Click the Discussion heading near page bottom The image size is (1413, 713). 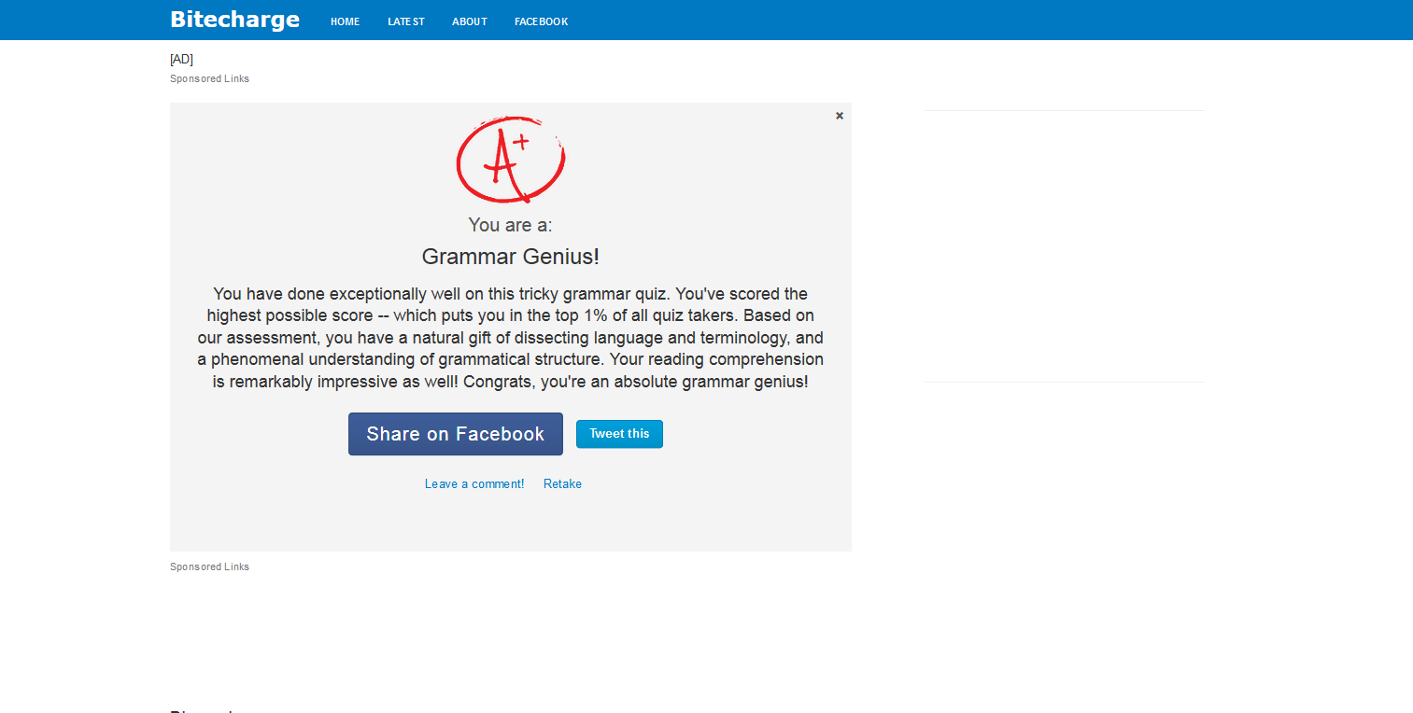click(201, 709)
